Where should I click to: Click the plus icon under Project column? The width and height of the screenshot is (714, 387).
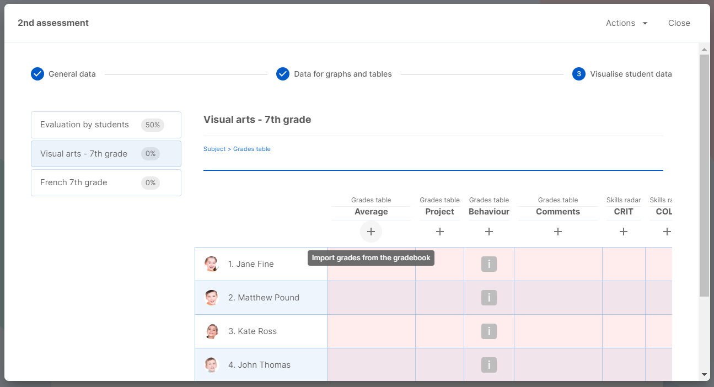pos(440,232)
